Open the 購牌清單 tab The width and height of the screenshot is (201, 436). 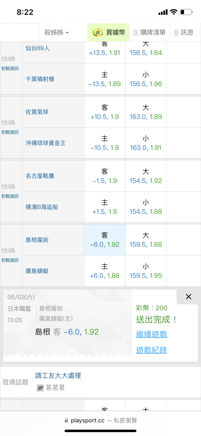click(x=149, y=33)
